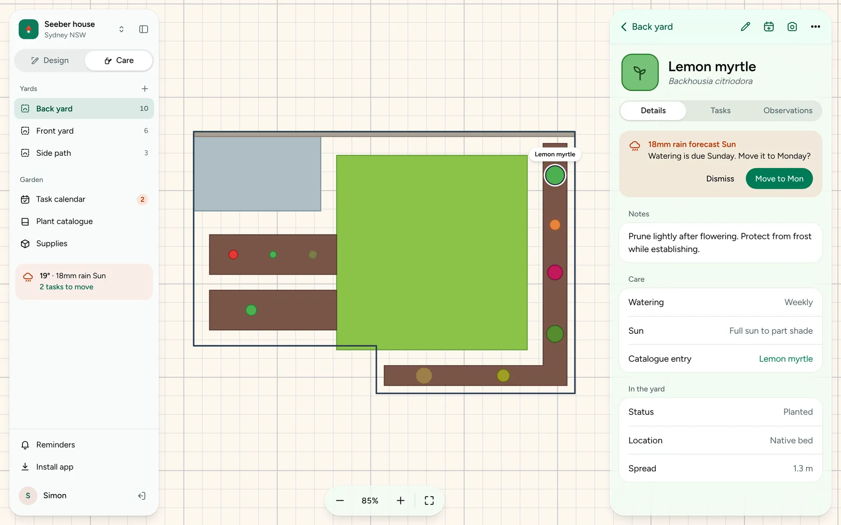Open the Seeber house workspace switcher

[121, 29]
